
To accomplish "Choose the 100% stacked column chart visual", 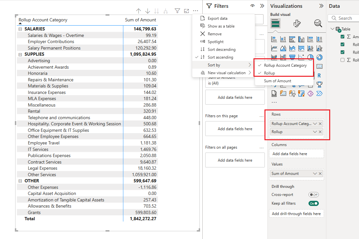I will [x=320, y=40].
